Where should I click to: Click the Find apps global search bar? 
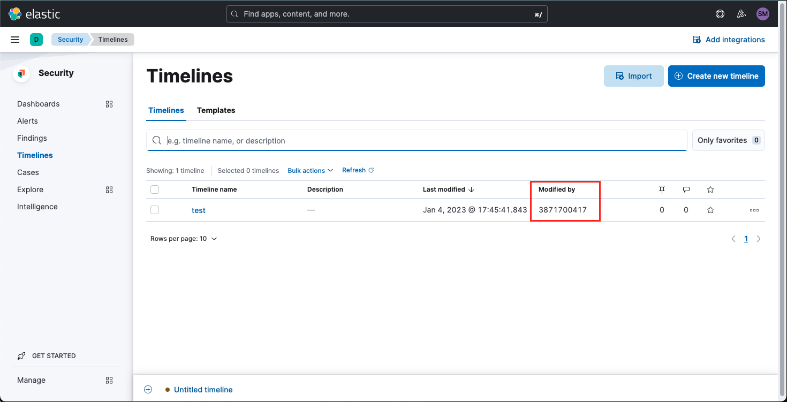387,14
